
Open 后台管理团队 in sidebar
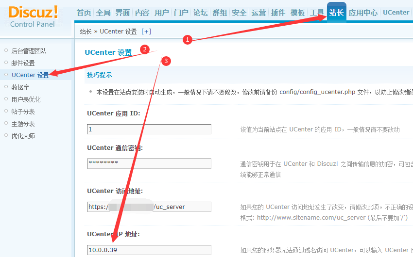click(x=29, y=51)
